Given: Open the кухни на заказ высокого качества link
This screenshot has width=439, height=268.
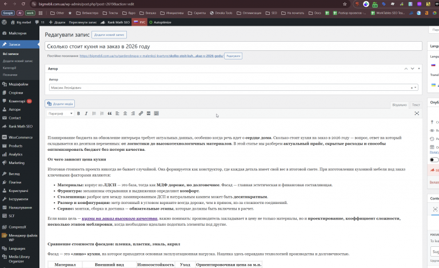Looking at the screenshot, I should (x=119, y=218).
